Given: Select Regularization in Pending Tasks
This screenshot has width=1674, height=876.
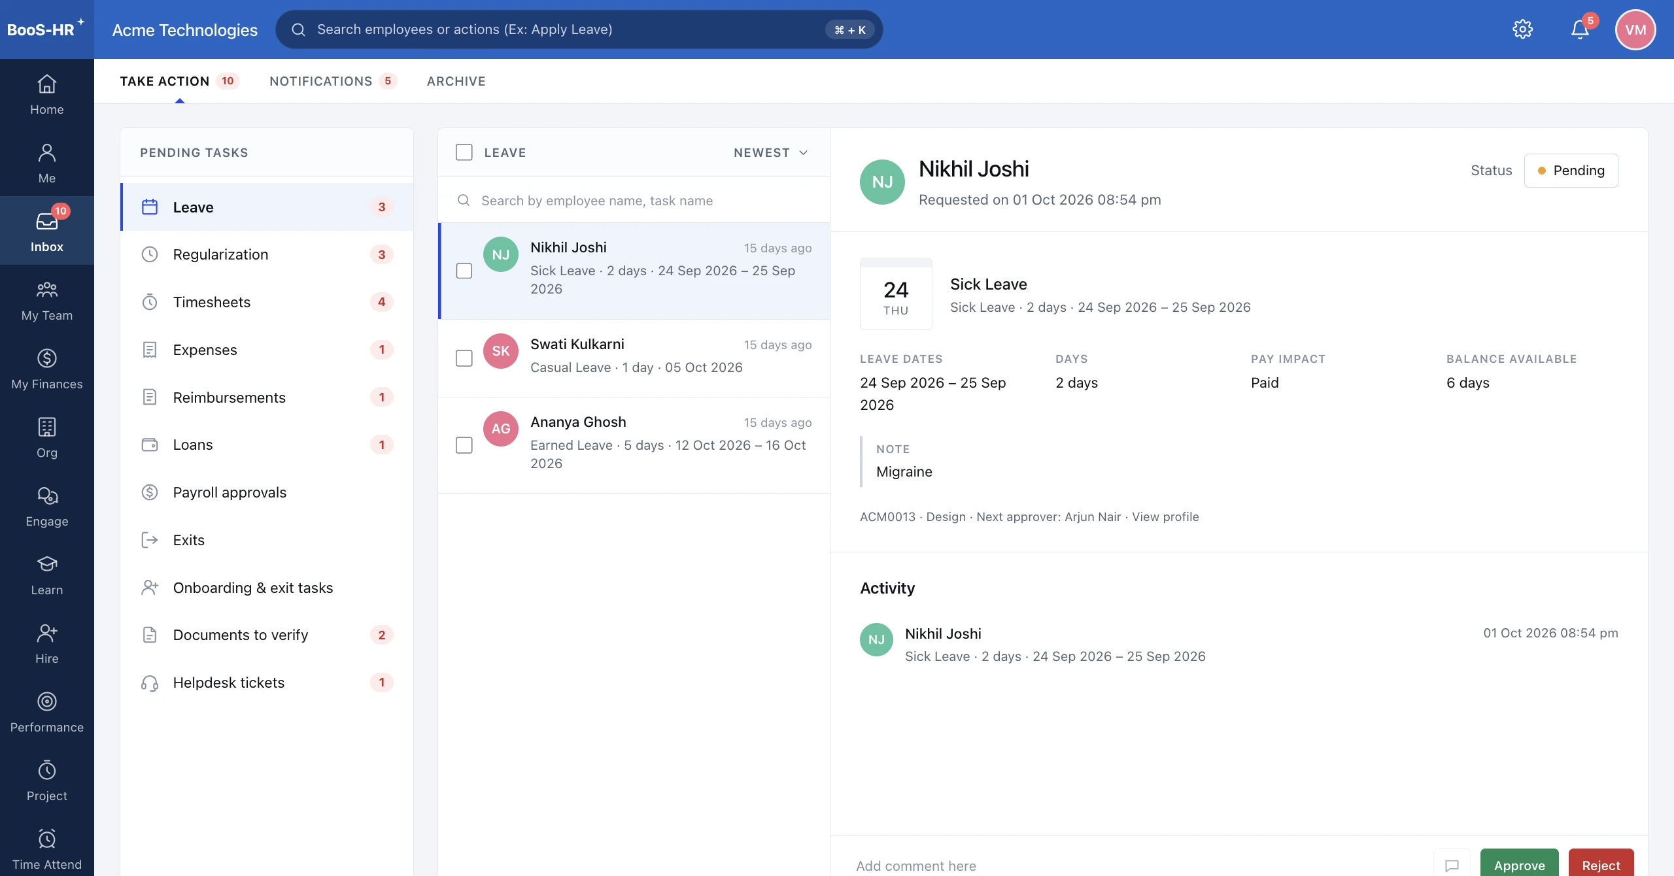Looking at the screenshot, I should 267,254.
